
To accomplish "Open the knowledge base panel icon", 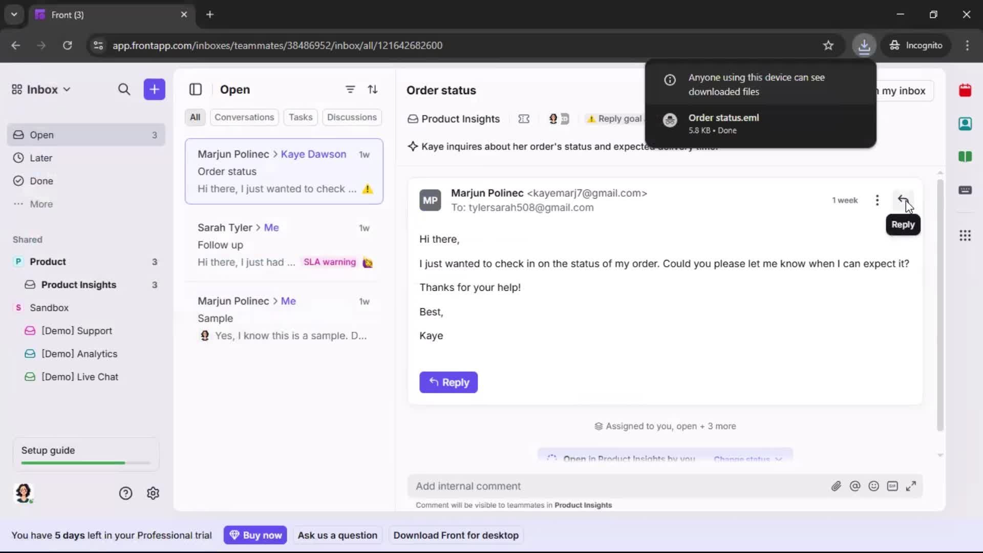I will (x=966, y=157).
